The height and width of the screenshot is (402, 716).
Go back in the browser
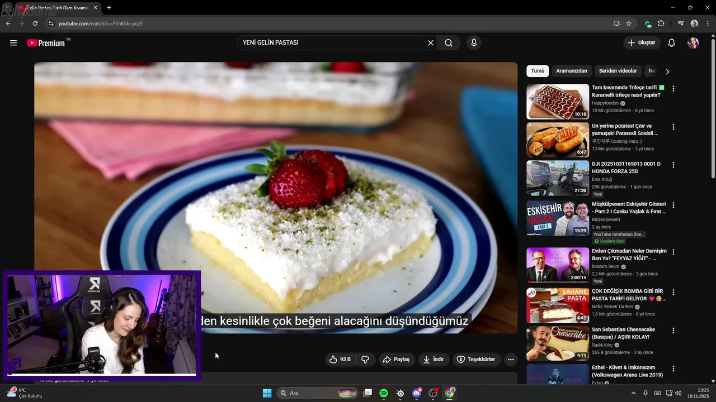(8, 23)
